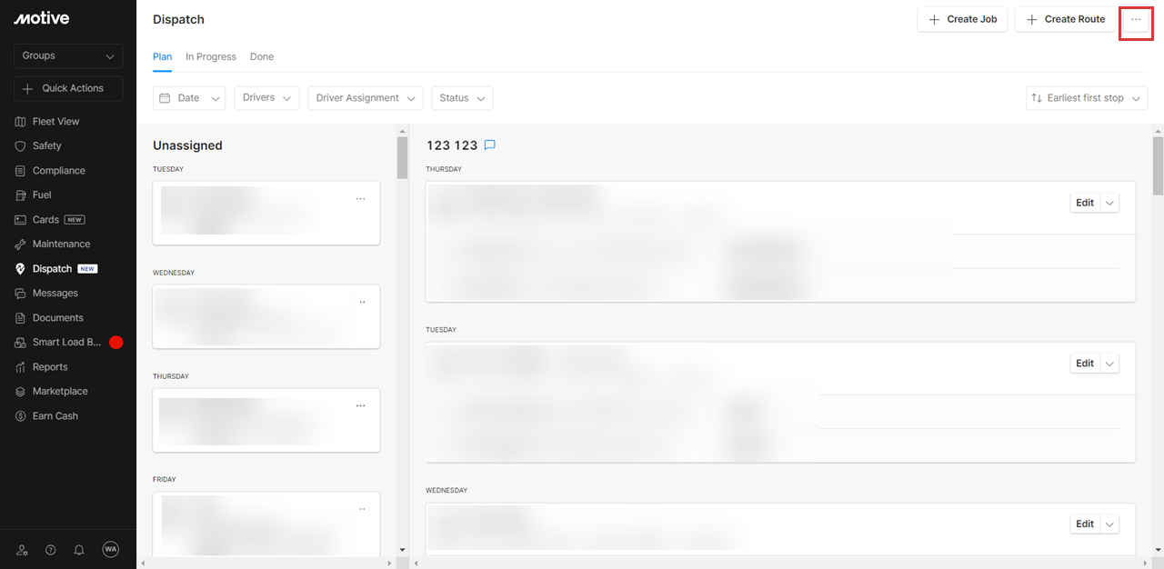This screenshot has width=1164, height=569.
Task: Switch to the Plan tab
Action: [162, 56]
